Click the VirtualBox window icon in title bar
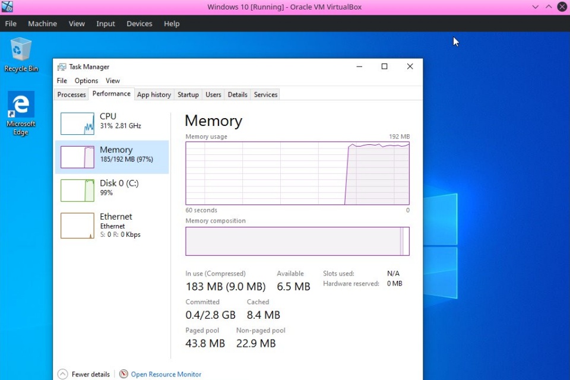Viewport: 570px width, 380px height. (x=7, y=7)
